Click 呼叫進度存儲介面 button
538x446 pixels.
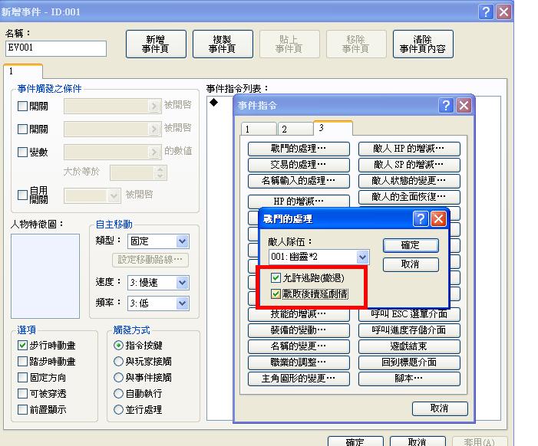pyautogui.click(x=409, y=330)
